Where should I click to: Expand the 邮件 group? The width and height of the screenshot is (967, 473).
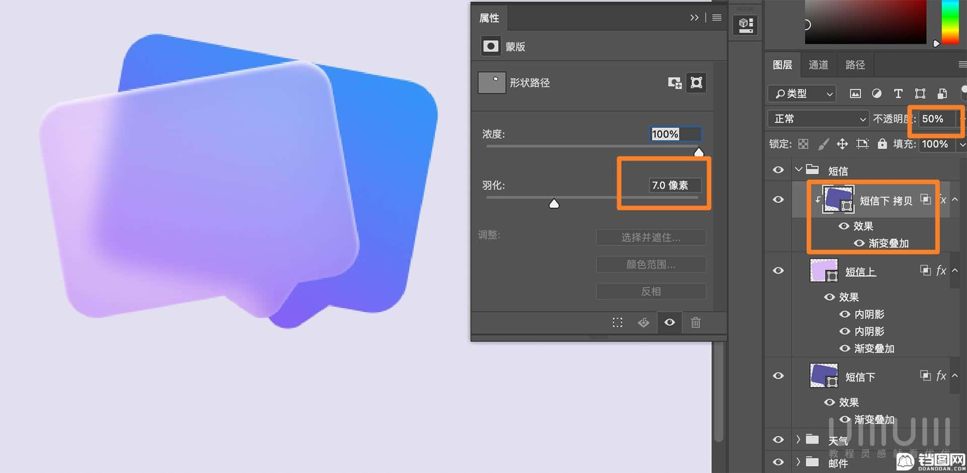click(798, 461)
